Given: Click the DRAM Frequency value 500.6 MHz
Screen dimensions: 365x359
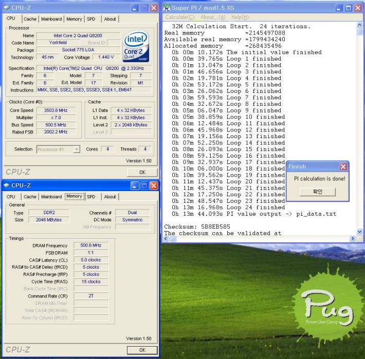Looking at the screenshot, I should 91,245.
